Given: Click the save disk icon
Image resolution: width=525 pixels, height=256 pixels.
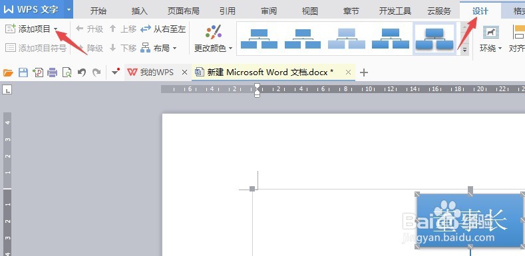Looking at the screenshot, I should (x=23, y=72).
